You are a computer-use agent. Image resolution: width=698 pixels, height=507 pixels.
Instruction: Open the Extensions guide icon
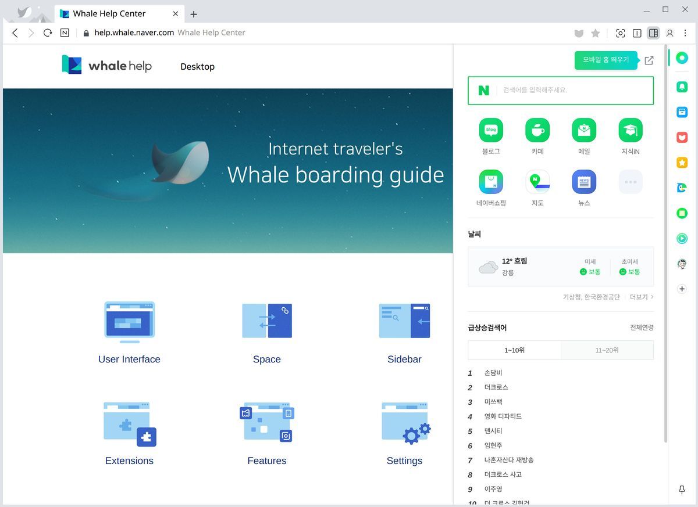(x=130, y=425)
